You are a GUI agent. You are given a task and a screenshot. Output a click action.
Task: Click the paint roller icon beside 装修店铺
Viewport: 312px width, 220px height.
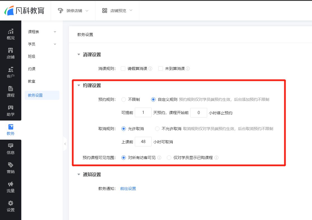click(61, 11)
